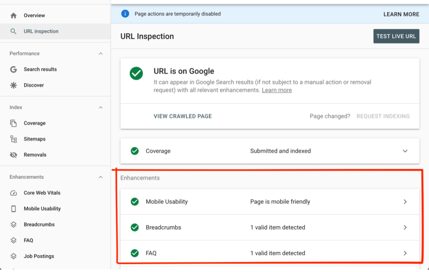Click the green check next to Coverage row
Viewport: 429px width, 272px height.
coord(134,151)
